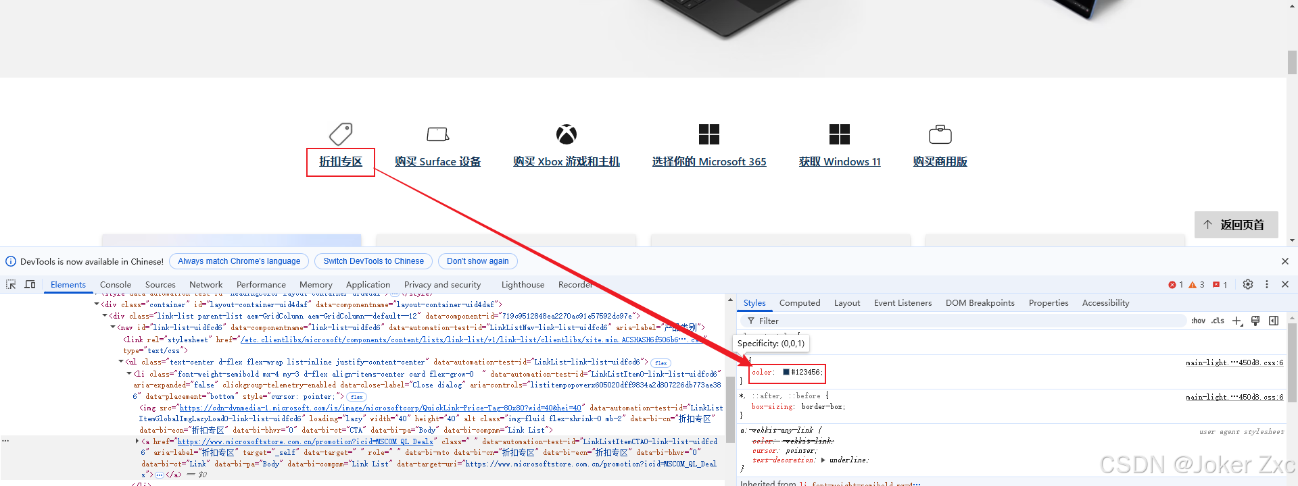This screenshot has height=486, width=1298.
Task: Click the ellipsis beside the selected node
Action: pyautogui.click(x=5, y=441)
